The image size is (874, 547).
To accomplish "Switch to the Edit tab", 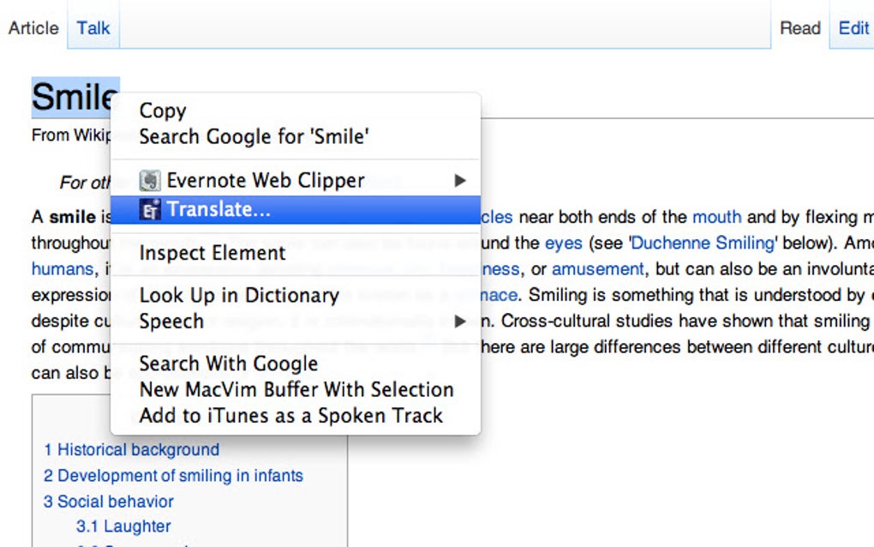I will pyautogui.click(x=853, y=27).
